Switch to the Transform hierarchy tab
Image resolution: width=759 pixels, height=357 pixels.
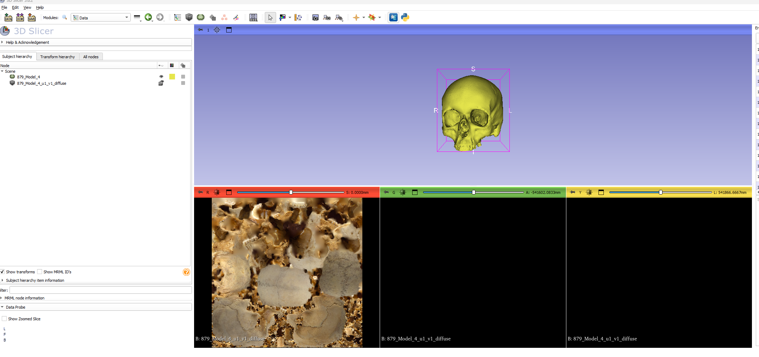point(57,57)
